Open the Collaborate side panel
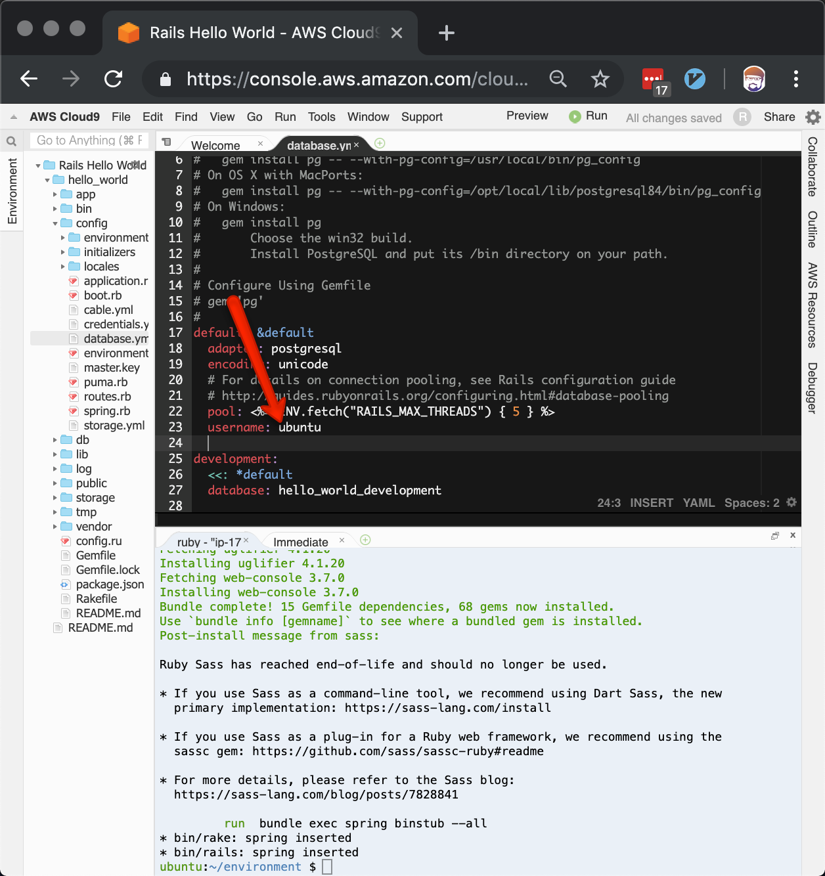825x876 pixels. (813, 167)
